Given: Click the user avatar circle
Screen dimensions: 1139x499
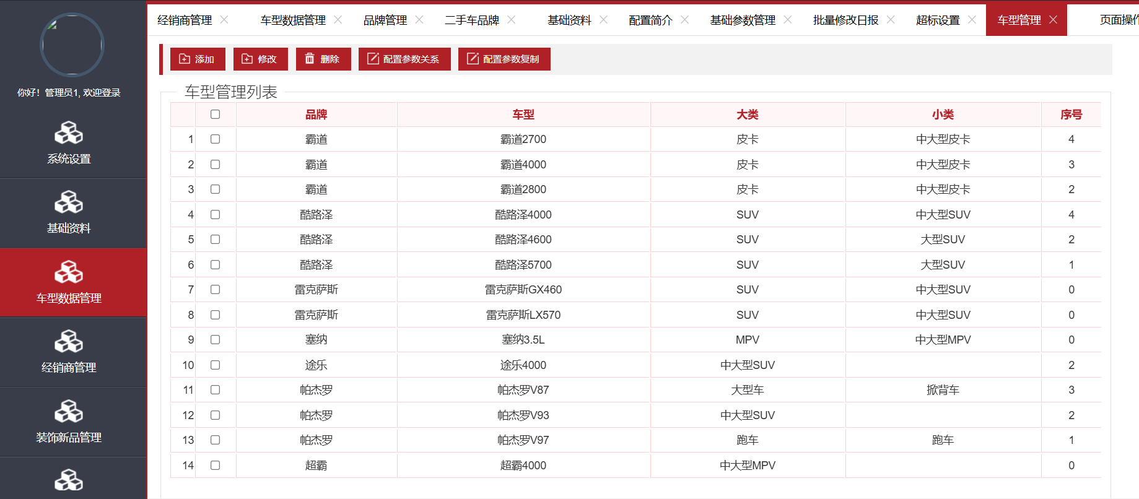Looking at the screenshot, I should (x=72, y=45).
